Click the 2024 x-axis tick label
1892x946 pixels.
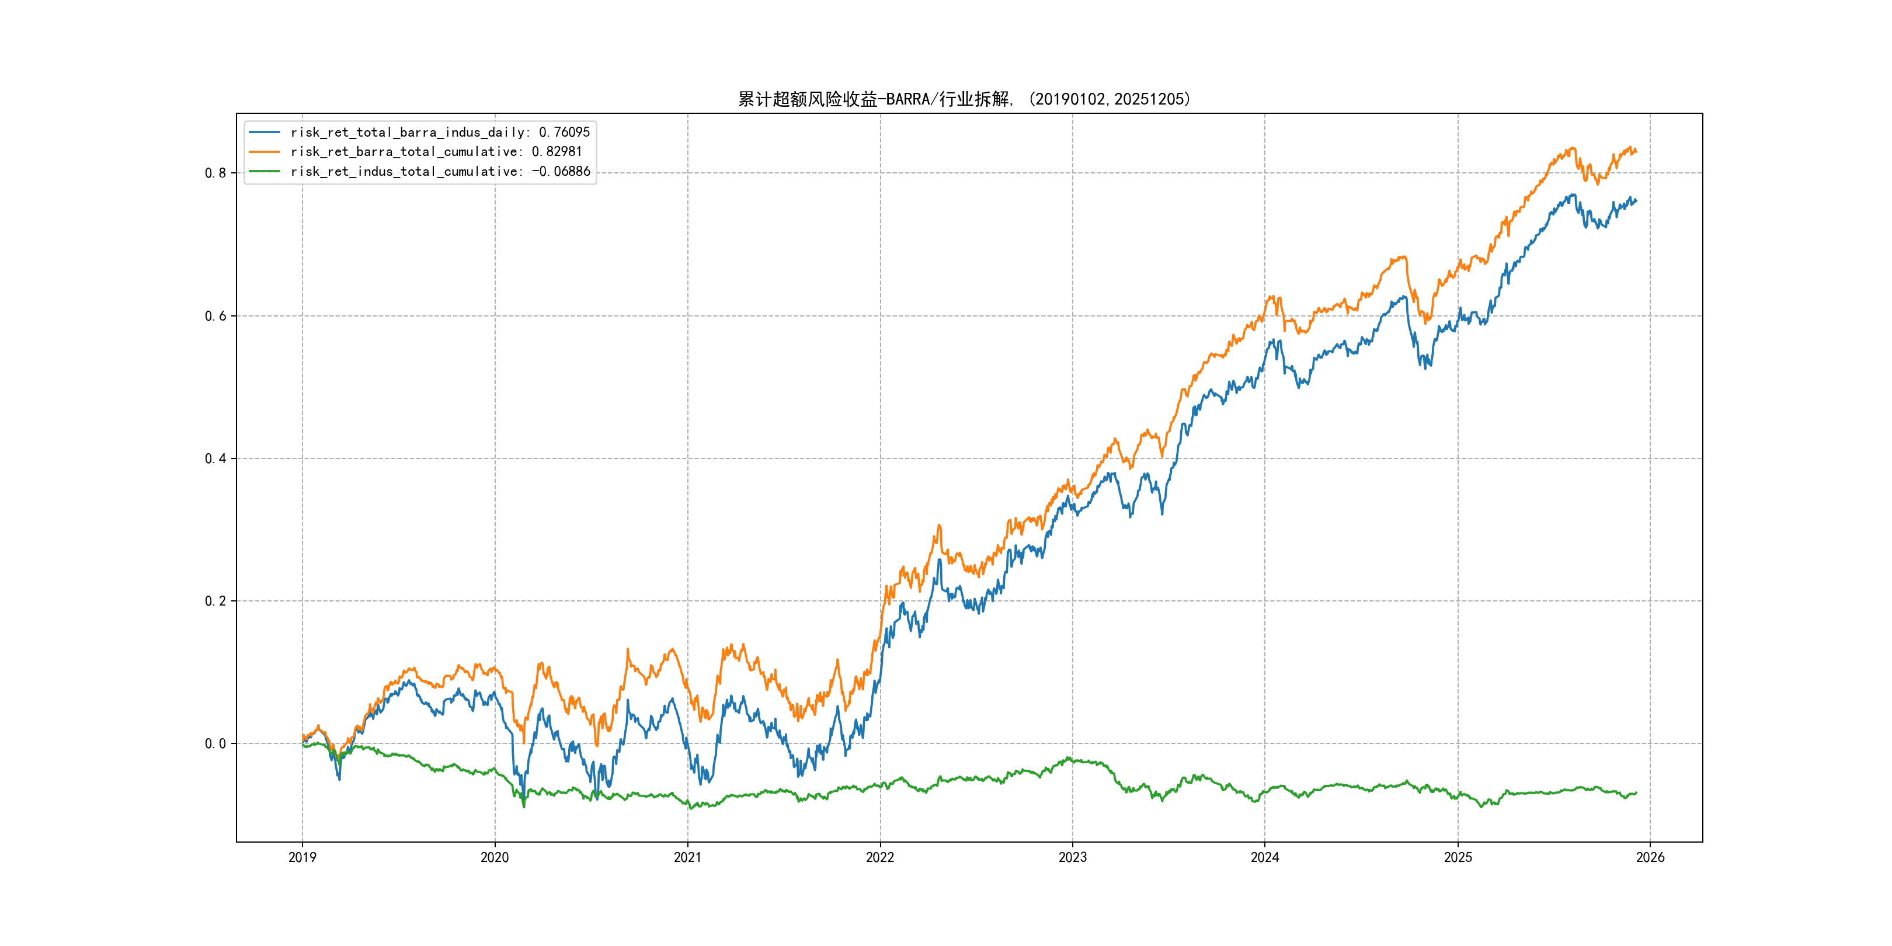(x=1265, y=857)
